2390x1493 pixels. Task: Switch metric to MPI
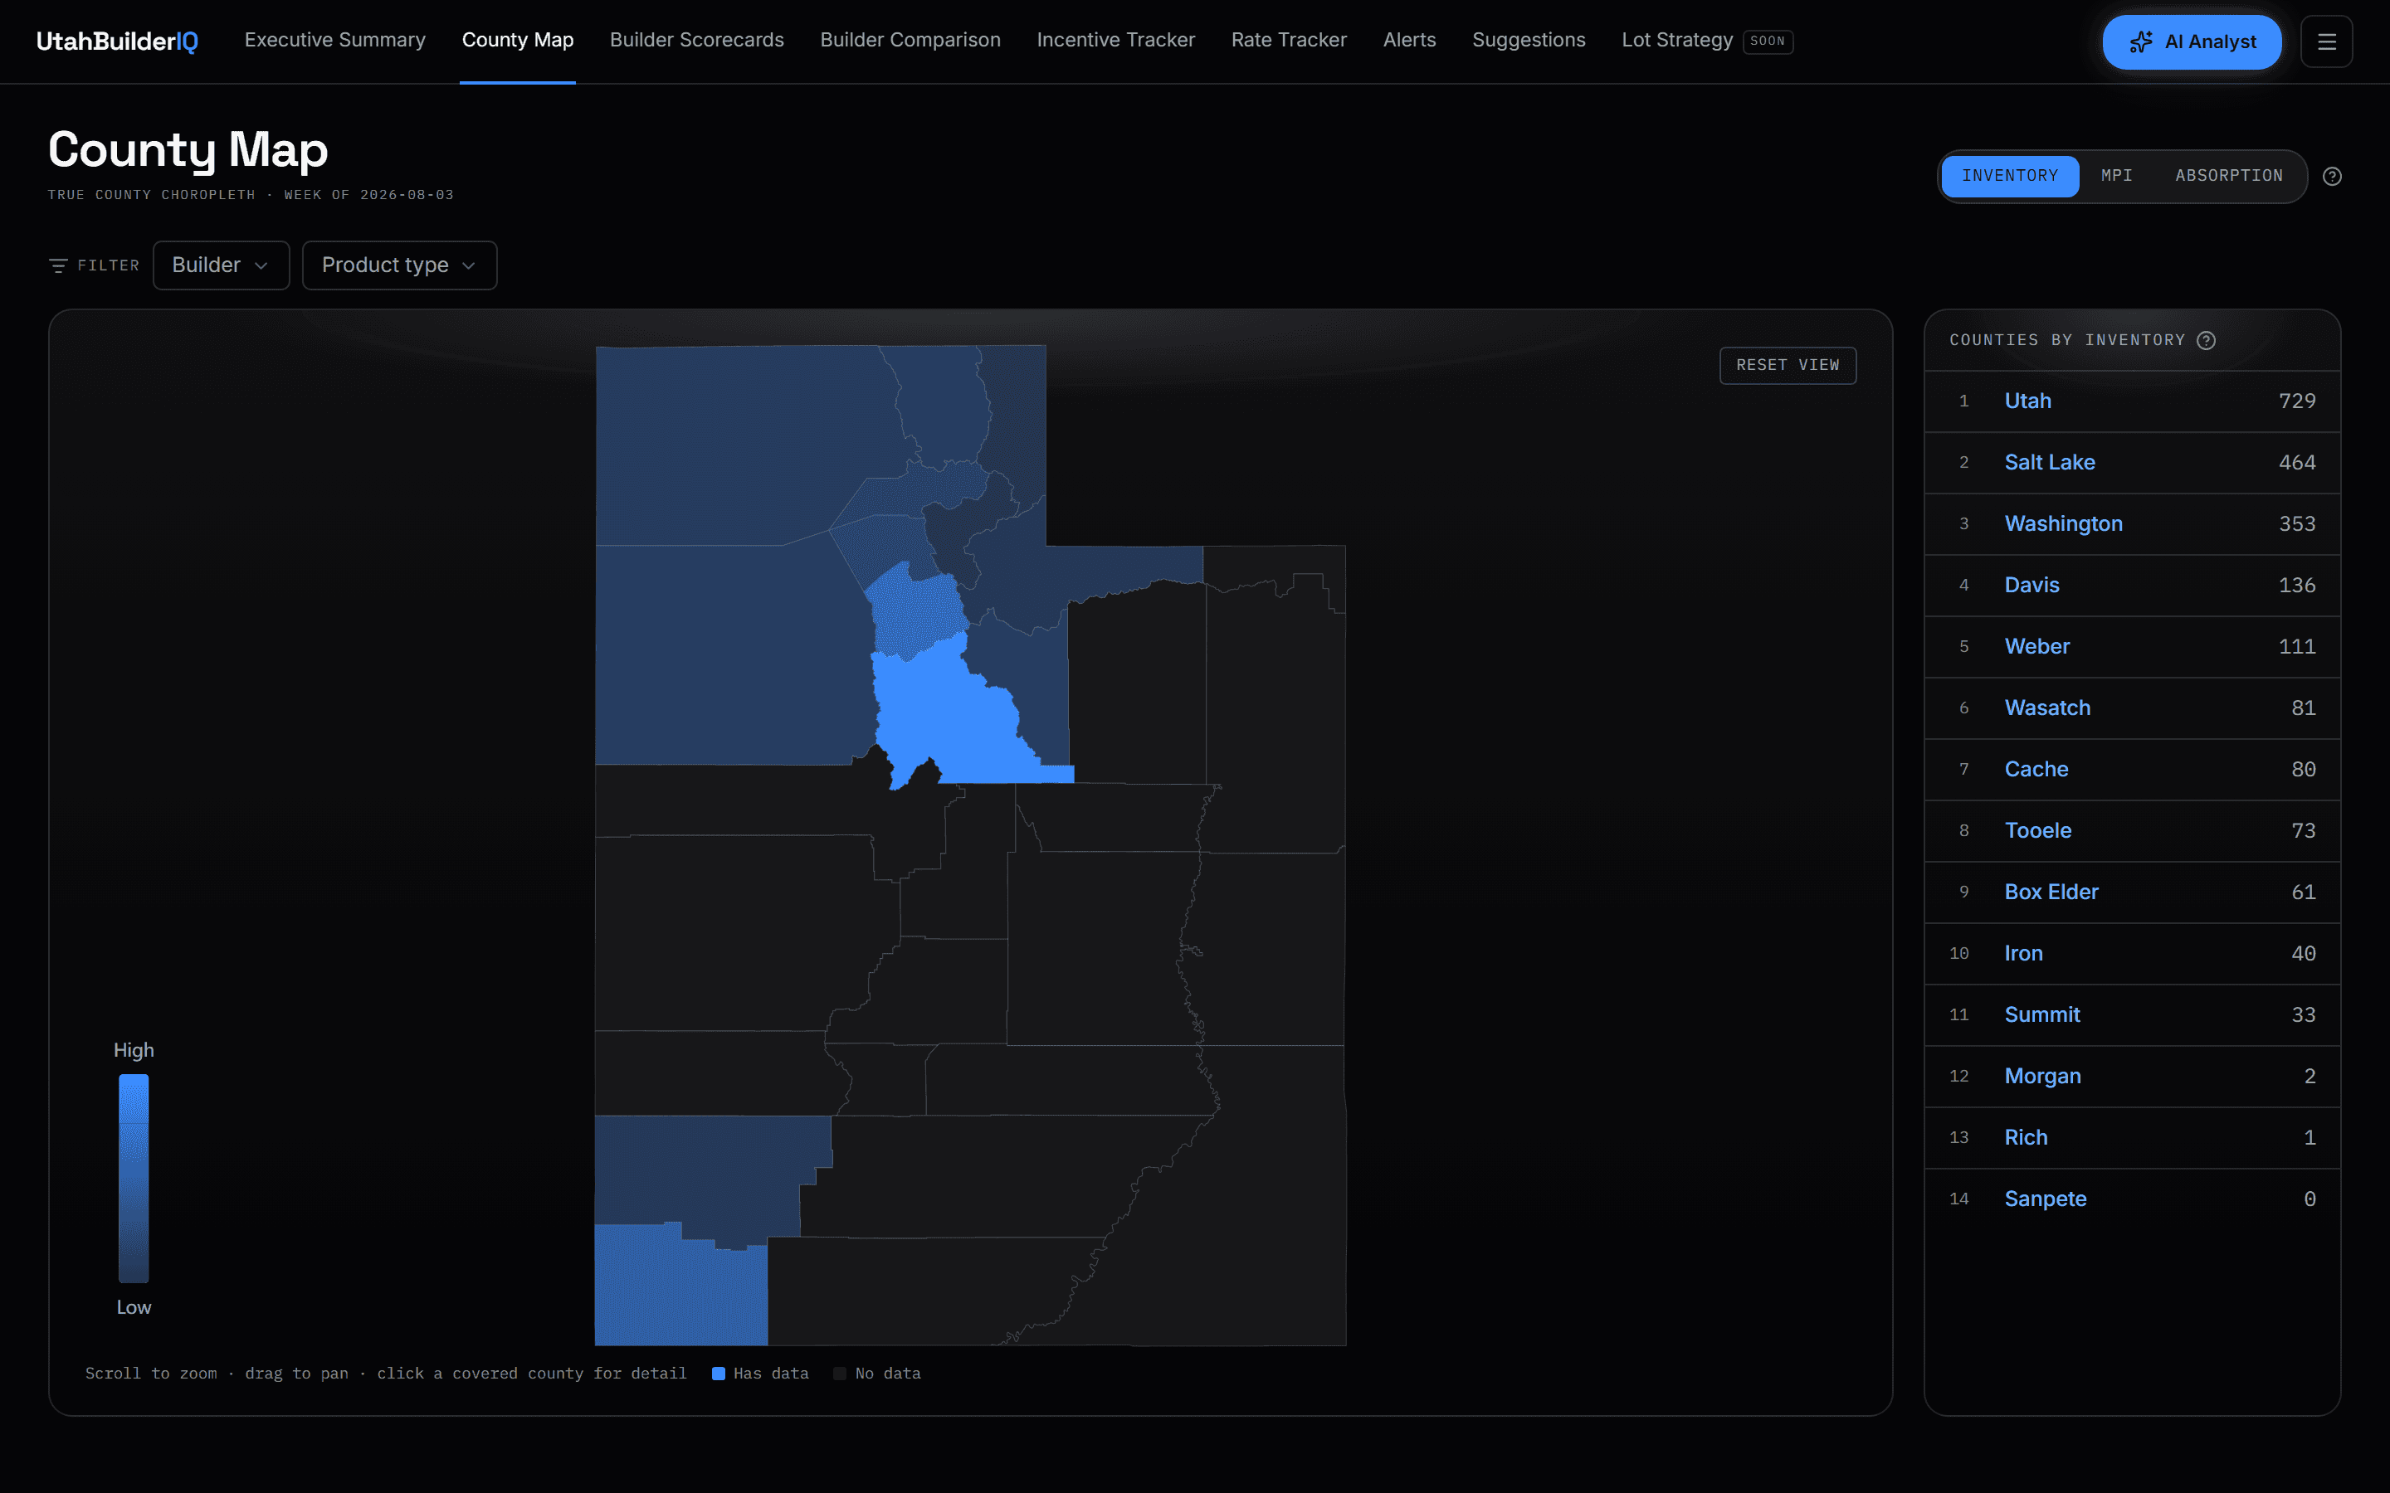pos(2116,176)
